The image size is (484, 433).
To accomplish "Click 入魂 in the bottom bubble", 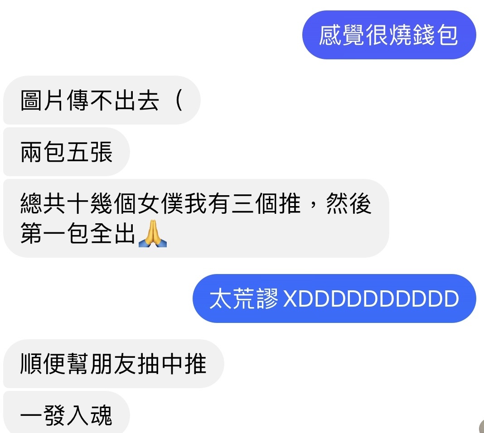I will (89, 415).
